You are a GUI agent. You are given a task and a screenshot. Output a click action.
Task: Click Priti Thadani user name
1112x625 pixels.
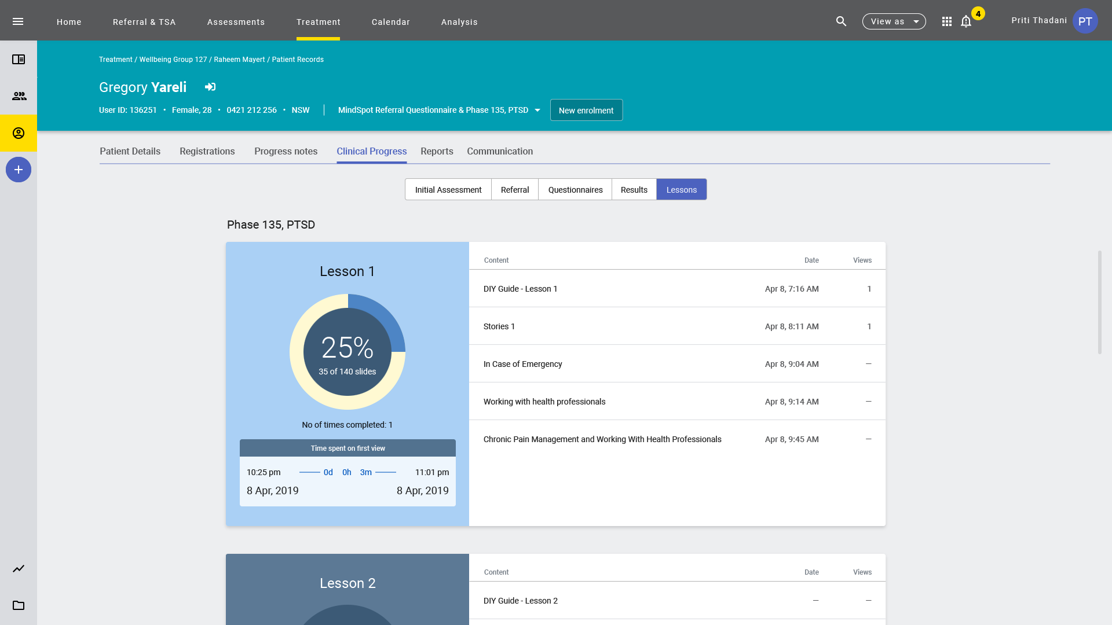1039,20
